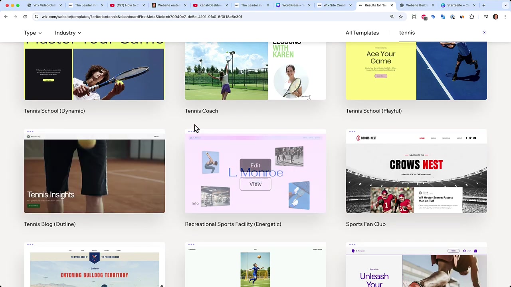
Task: Select the Unleash Your template thumbnail
Action: (416, 265)
